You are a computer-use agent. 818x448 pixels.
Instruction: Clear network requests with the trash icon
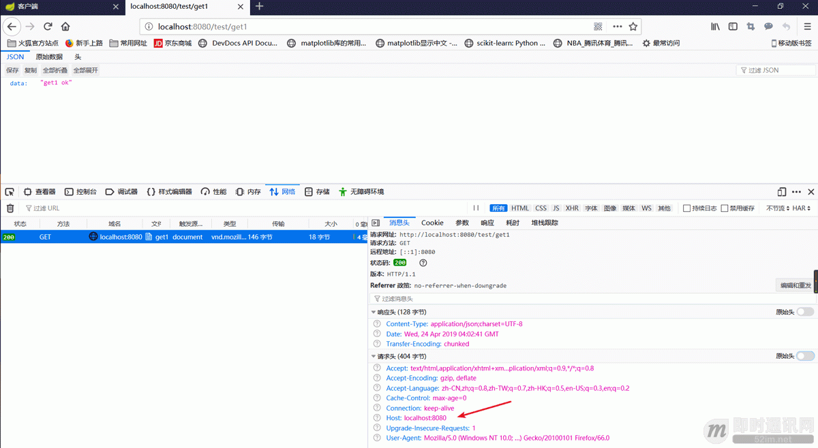(10, 208)
